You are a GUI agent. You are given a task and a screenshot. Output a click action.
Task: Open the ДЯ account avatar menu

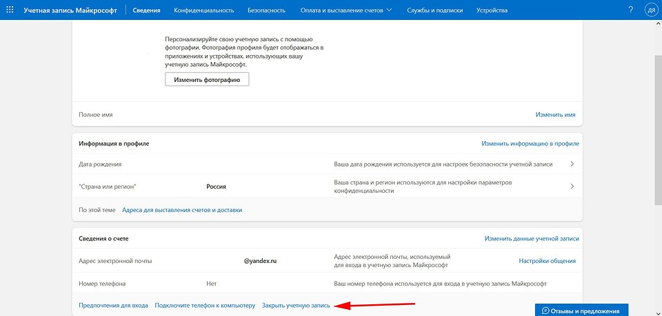[x=652, y=10]
